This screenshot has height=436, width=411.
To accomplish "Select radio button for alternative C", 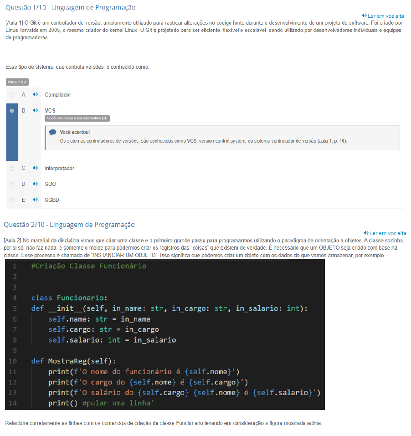I will click(x=12, y=168).
